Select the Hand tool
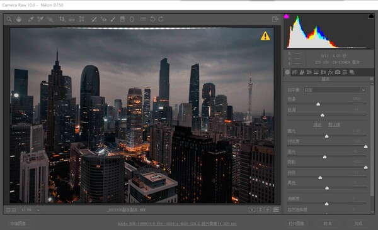Screen dimensions: 378x230 18,19
